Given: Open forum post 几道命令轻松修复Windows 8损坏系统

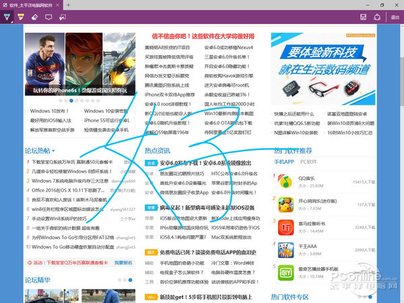Looking at the screenshot, I should (x=71, y=171).
